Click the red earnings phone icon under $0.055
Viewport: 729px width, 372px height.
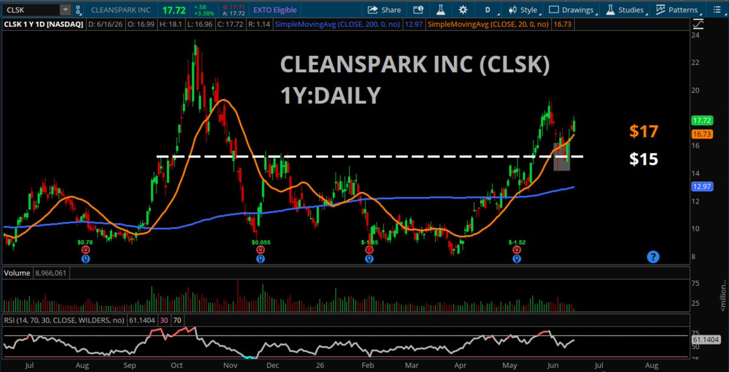(x=261, y=249)
